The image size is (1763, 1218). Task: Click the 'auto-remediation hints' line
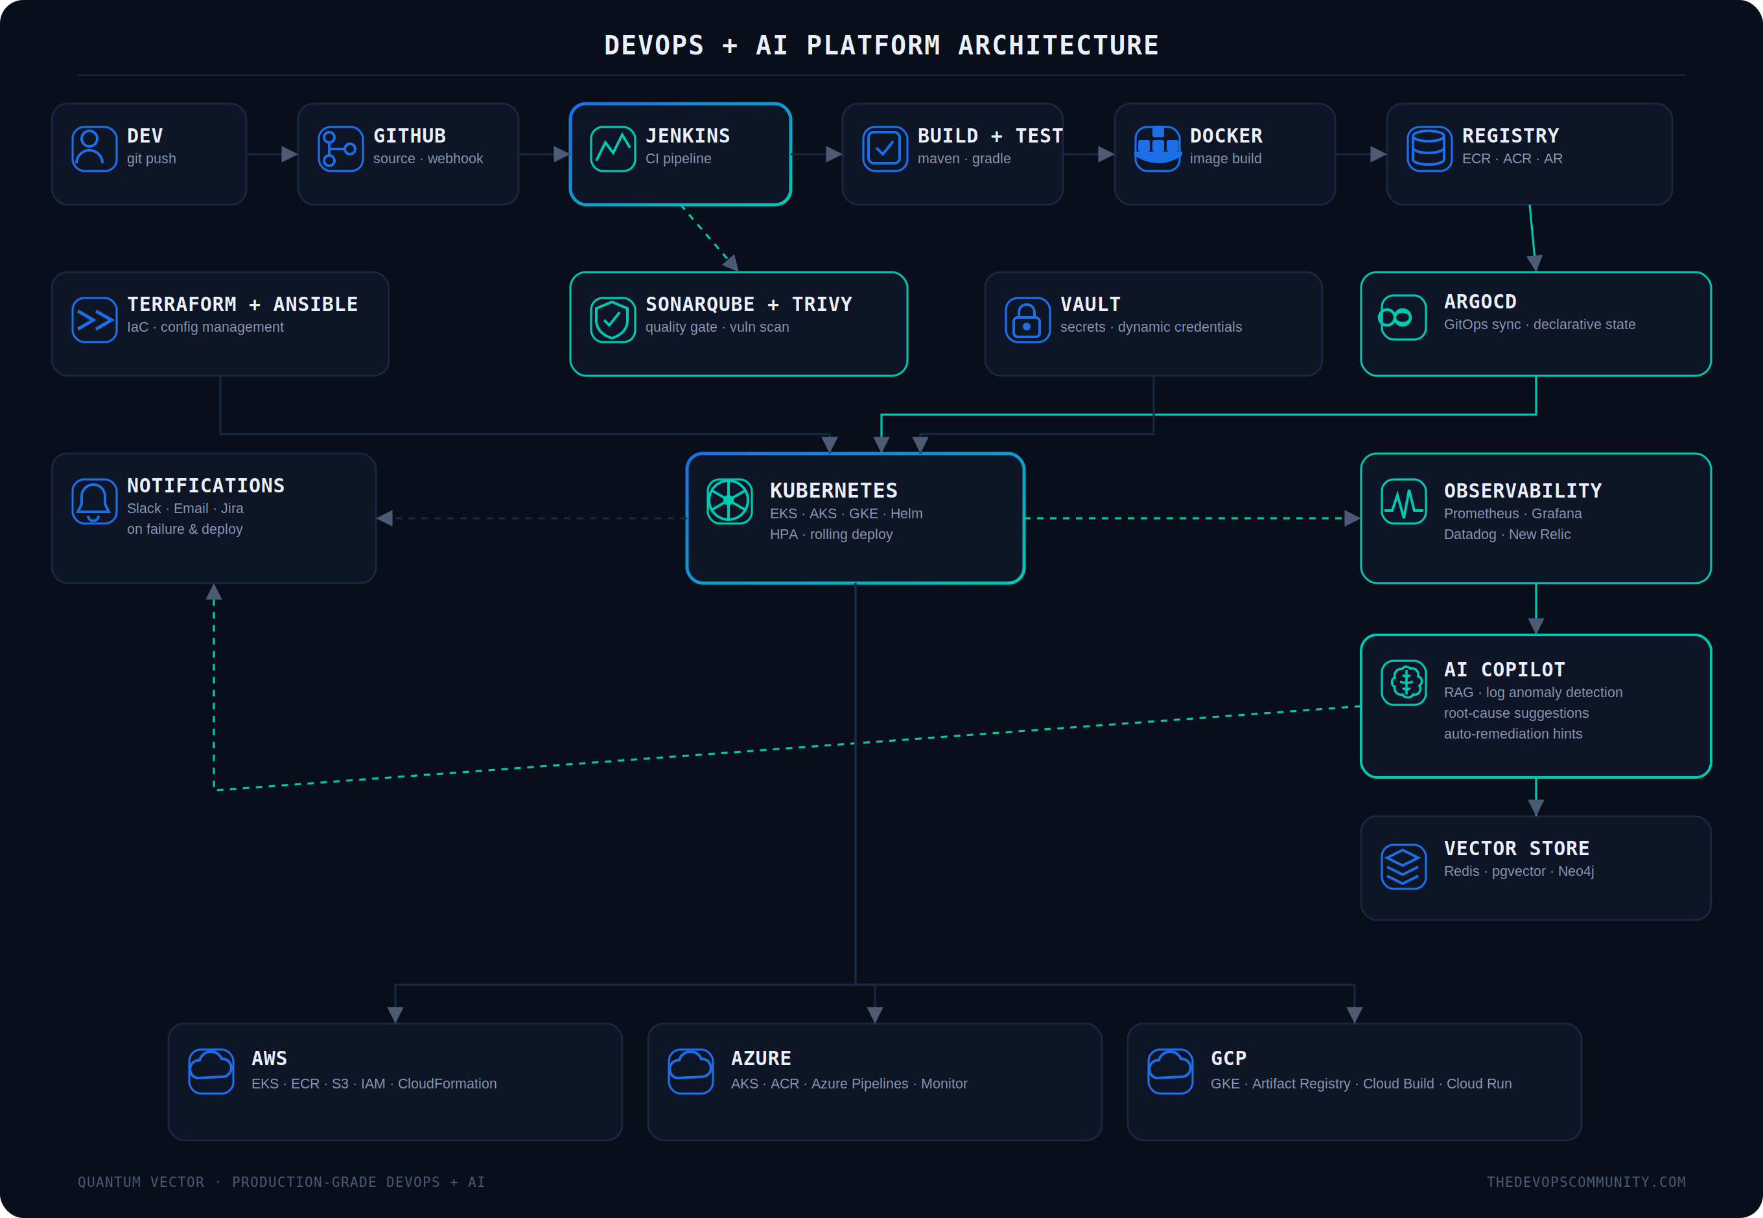pos(1513,733)
